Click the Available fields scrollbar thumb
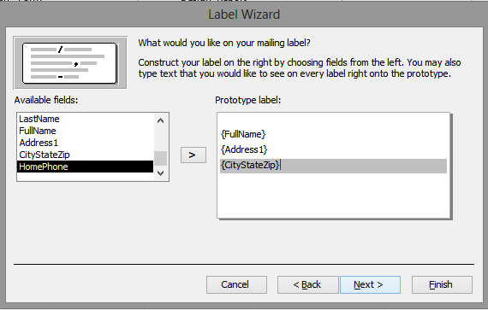 (161, 158)
